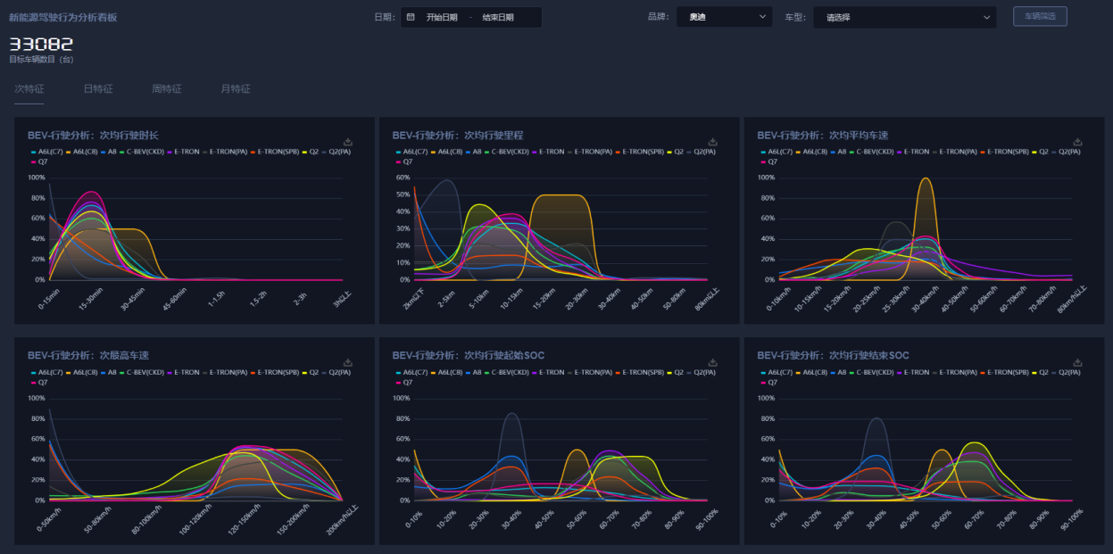Click the A8 blue legend swatch in 起始SOC chart
Image resolution: width=1113 pixels, height=554 pixels.
468,373
